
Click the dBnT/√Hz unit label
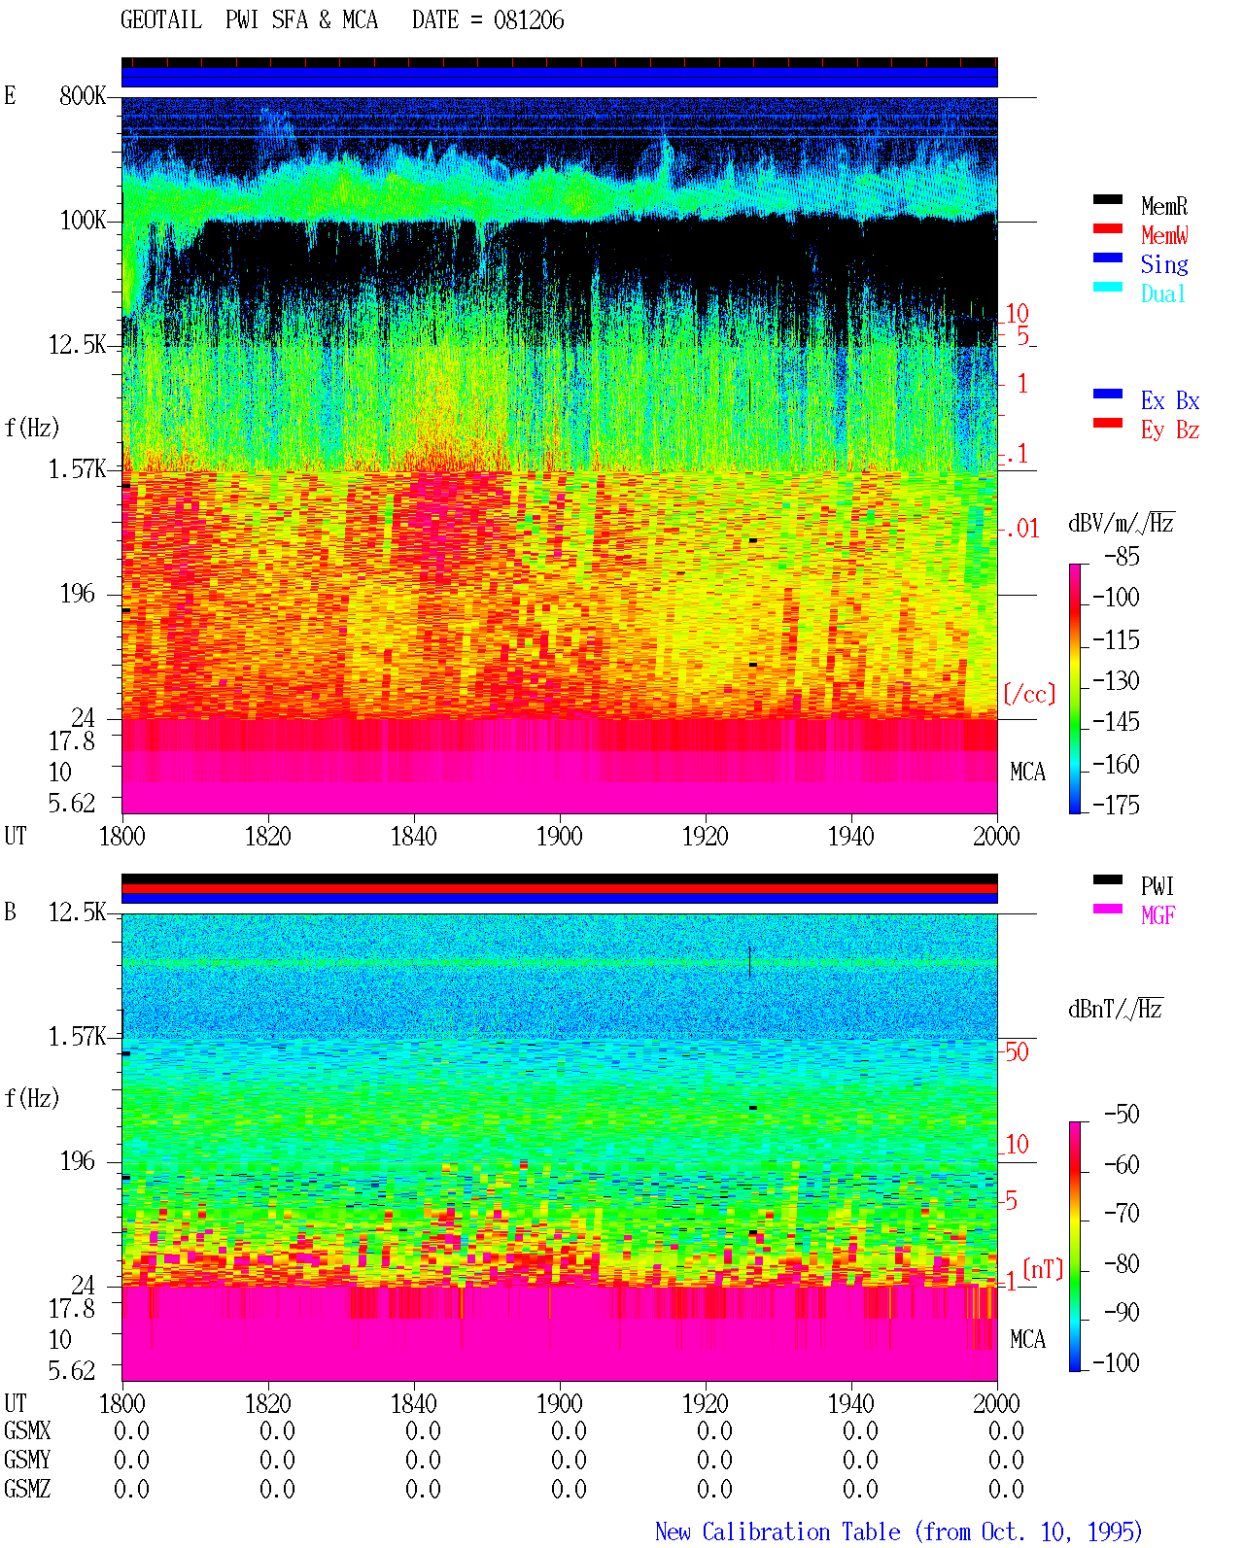point(1116,1008)
